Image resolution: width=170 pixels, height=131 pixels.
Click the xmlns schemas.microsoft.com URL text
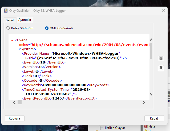(91, 45)
